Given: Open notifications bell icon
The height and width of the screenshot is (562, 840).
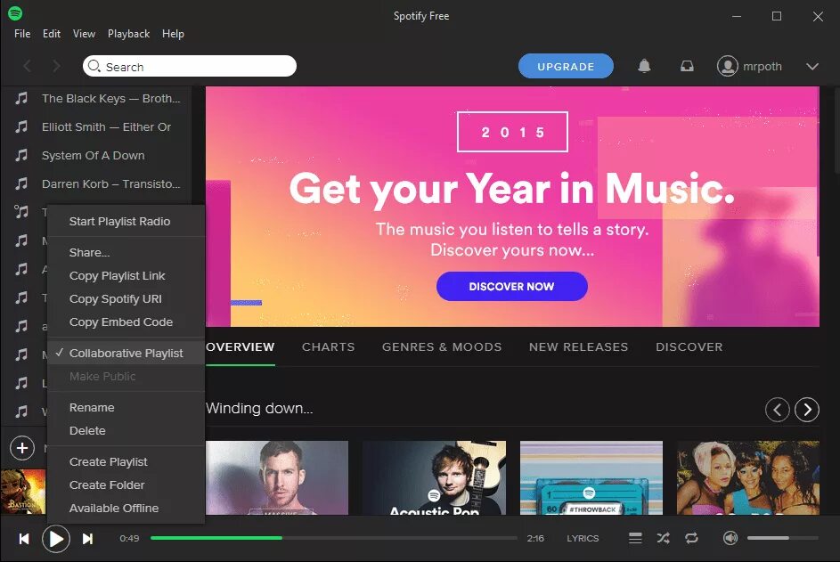Looking at the screenshot, I should [x=644, y=66].
